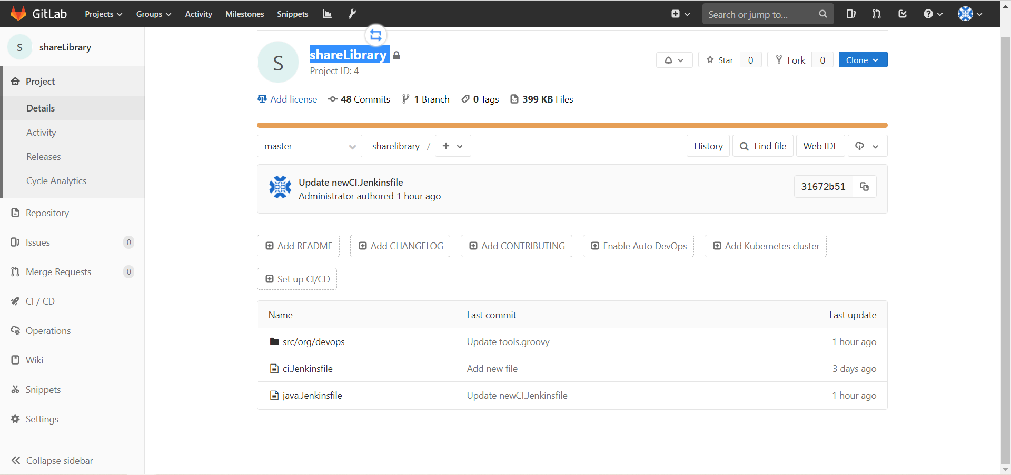Click the page vertical scrollbar
Image resolution: width=1011 pixels, height=475 pixels.
click(x=1005, y=250)
